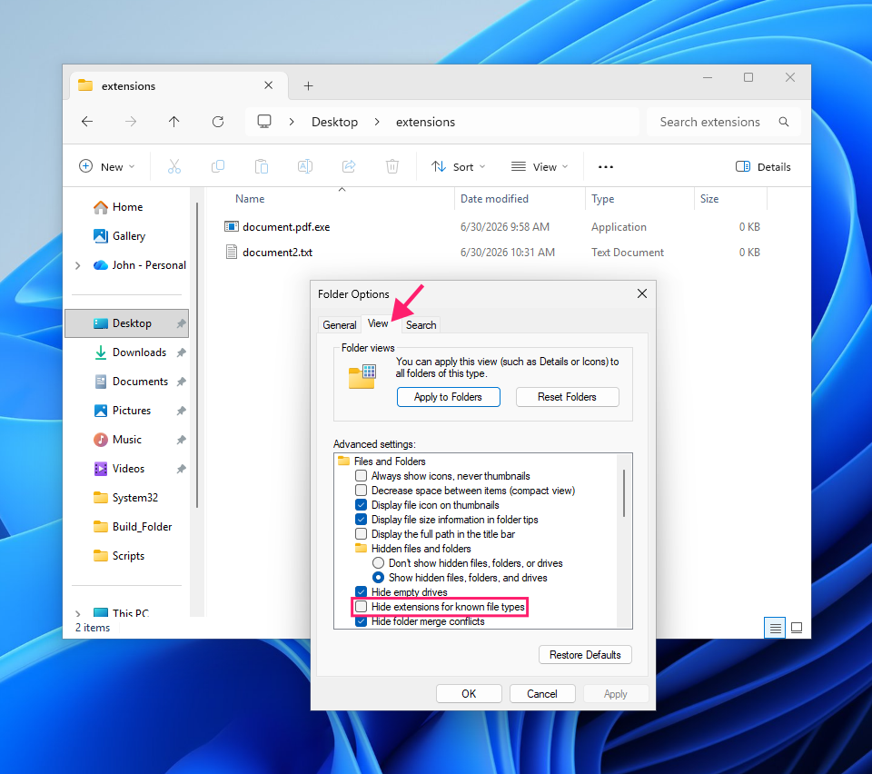The image size is (872, 774).
Task: Click the Forward arrow in File Explorer
Action: (131, 122)
